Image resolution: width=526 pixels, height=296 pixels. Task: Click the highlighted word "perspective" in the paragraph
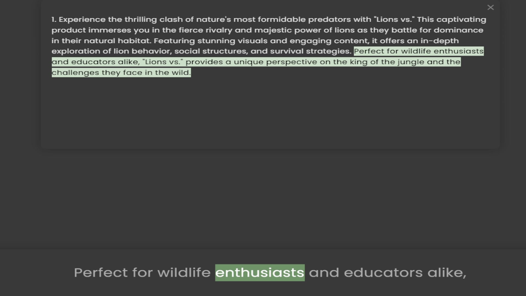pos(291,62)
